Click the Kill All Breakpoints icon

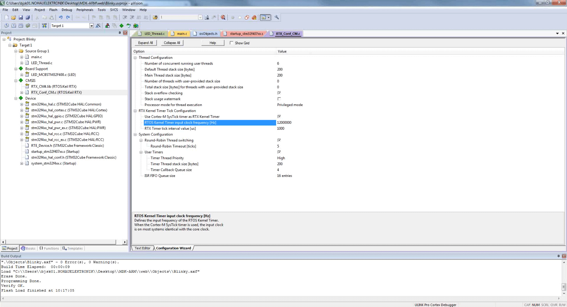pyautogui.click(x=254, y=17)
